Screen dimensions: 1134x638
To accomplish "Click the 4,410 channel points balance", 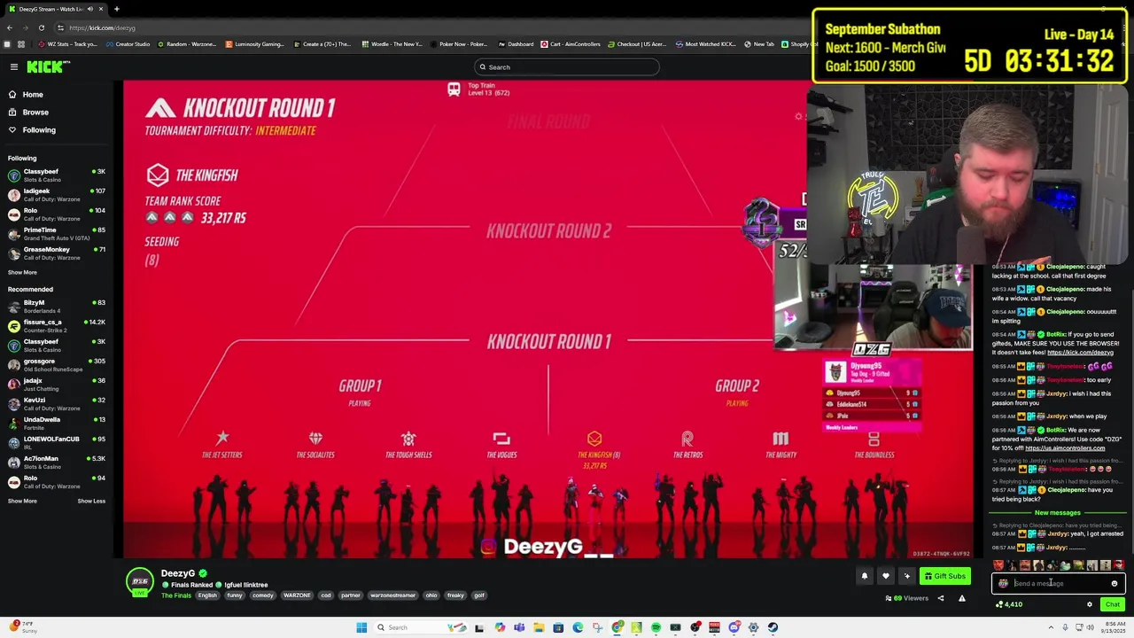I will click(1009, 604).
